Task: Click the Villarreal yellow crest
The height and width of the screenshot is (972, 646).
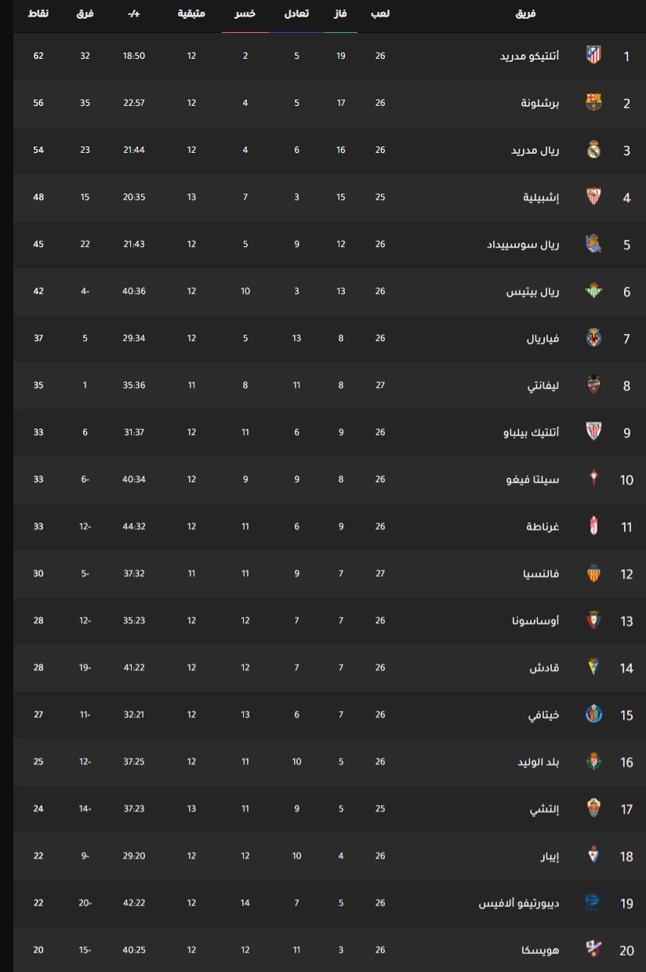Action: pos(594,338)
